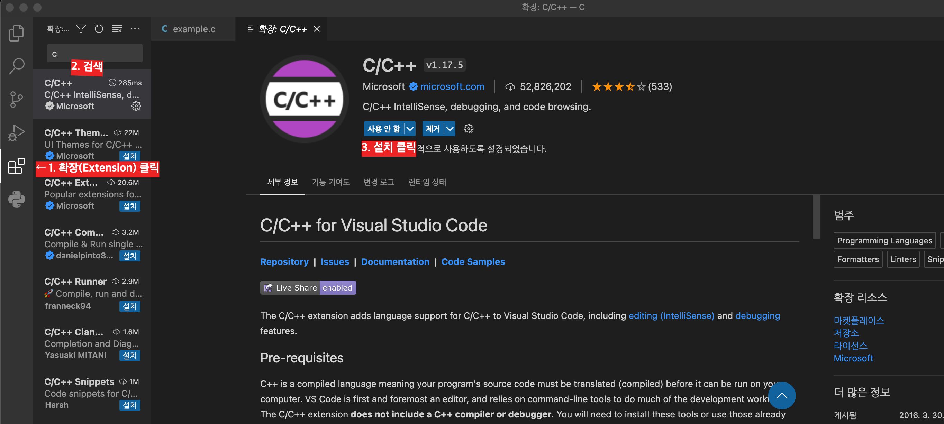Install C/C++ Runner extension

point(130,306)
